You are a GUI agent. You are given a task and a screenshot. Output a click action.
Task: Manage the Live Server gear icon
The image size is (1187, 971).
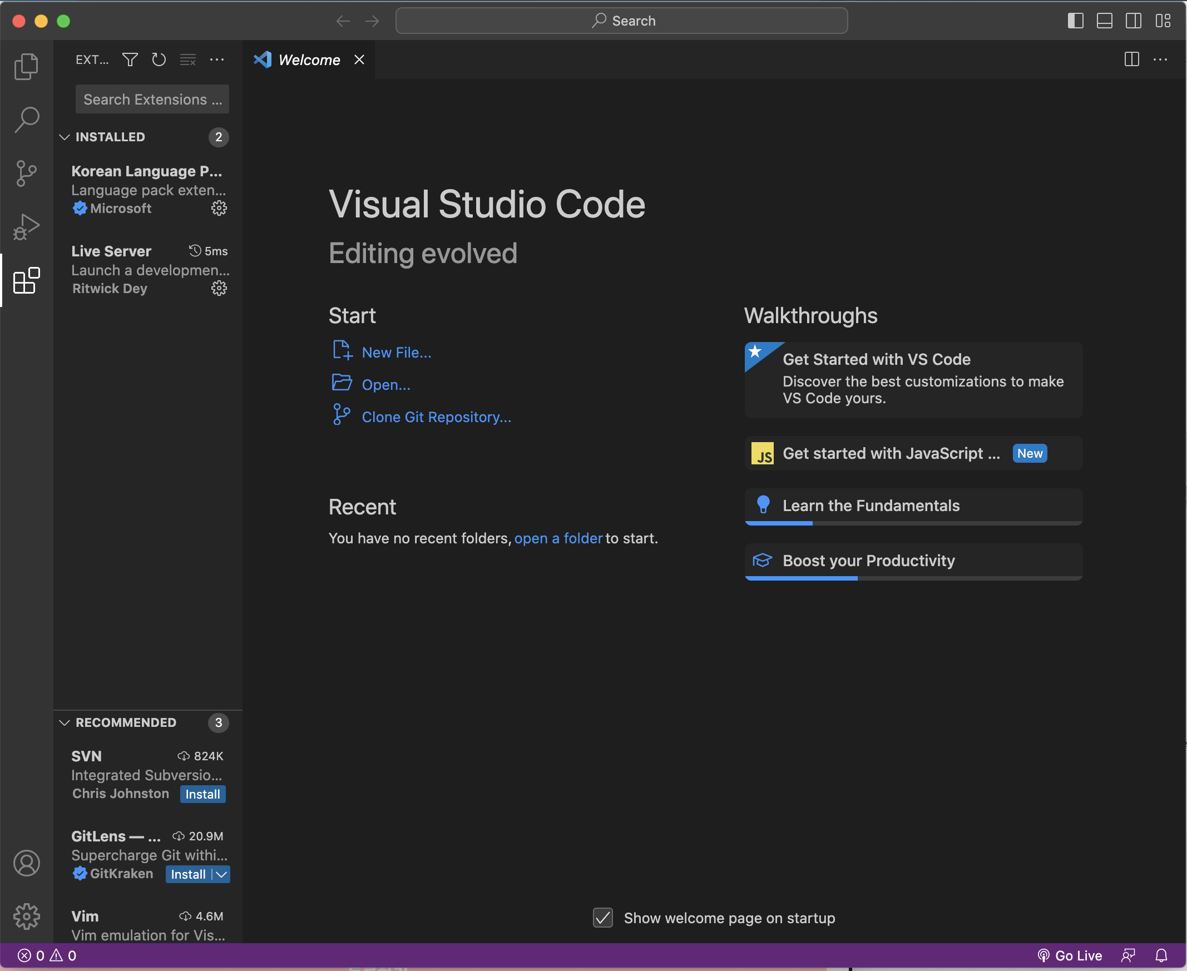(x=219, y=288)
